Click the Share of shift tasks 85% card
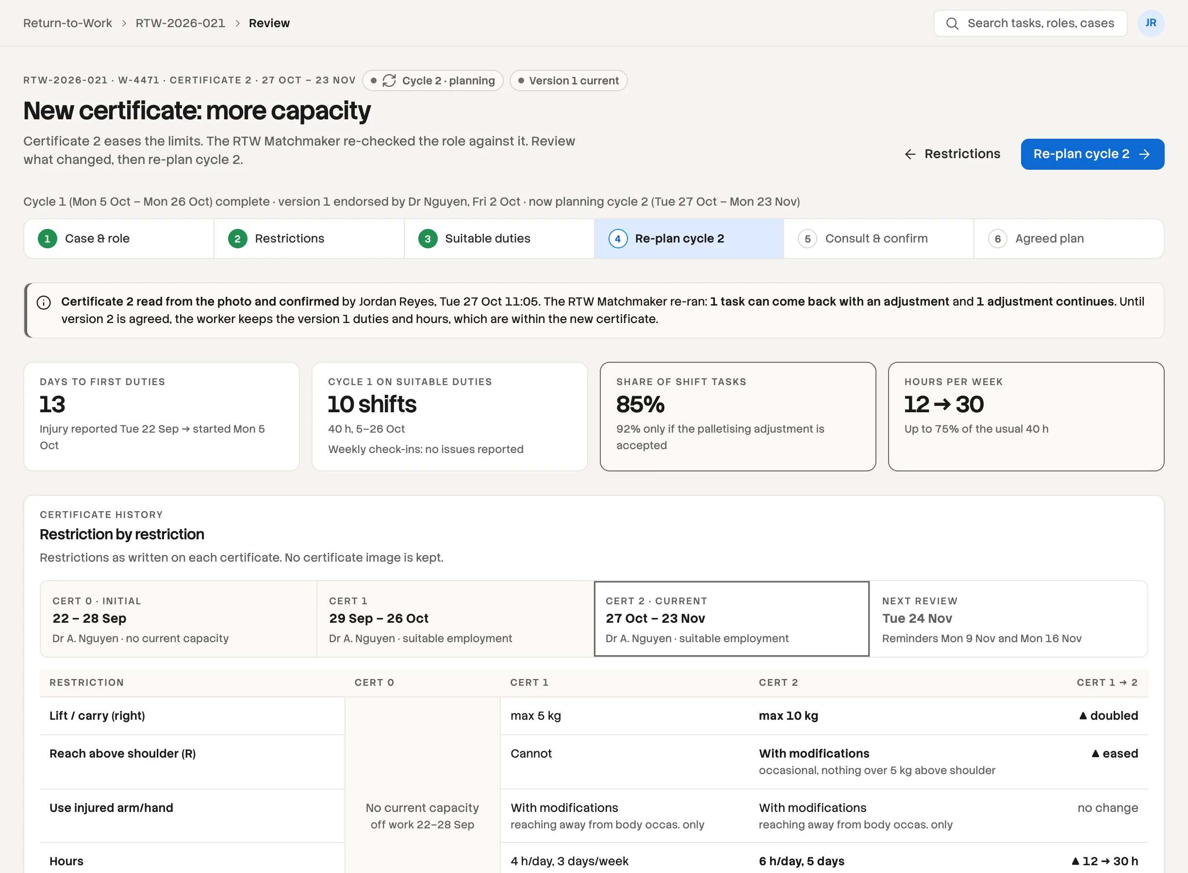 tap(738, 417)
